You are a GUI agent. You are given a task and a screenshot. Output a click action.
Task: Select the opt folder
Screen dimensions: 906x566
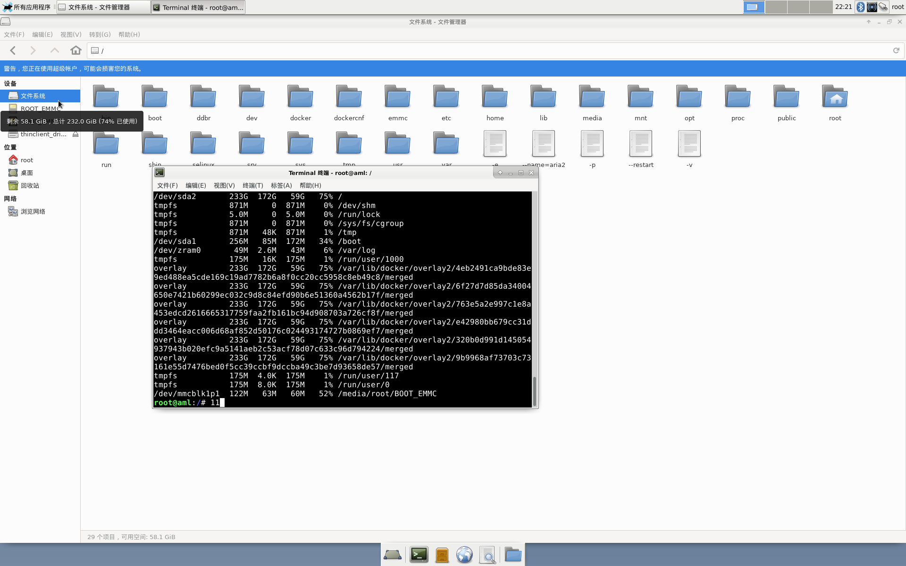[689, 103]
